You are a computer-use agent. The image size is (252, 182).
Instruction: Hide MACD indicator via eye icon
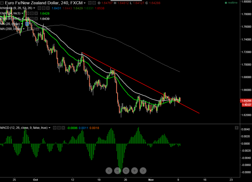tap(55, 128)
